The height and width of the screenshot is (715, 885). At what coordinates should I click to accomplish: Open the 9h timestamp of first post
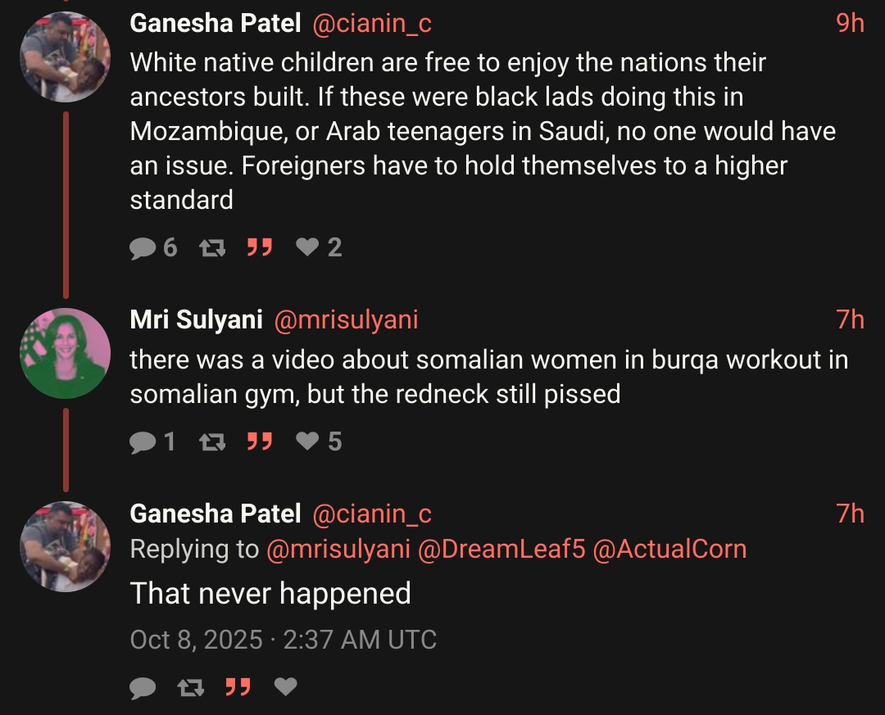click(x=850, y=24)
